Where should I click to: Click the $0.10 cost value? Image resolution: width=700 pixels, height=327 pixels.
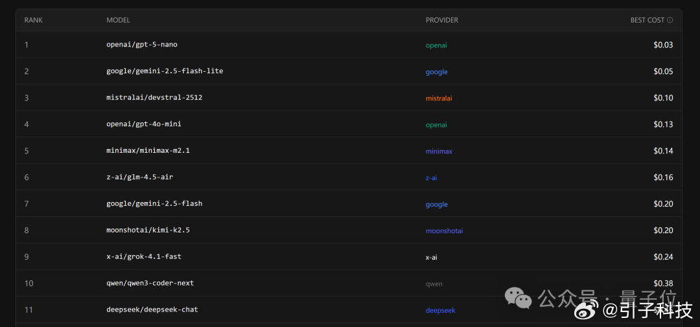click(x=664, y=98)
